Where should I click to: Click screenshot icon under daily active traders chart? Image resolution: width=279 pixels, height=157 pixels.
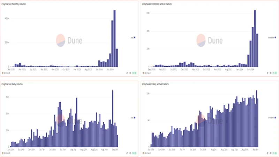pos(271,153)
